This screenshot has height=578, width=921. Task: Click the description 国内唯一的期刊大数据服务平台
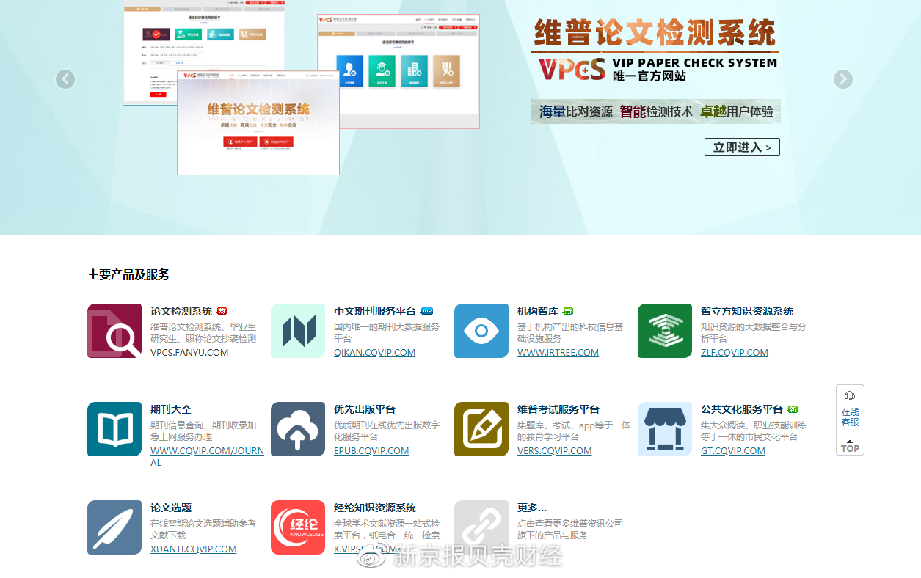(x=387, y=332)
